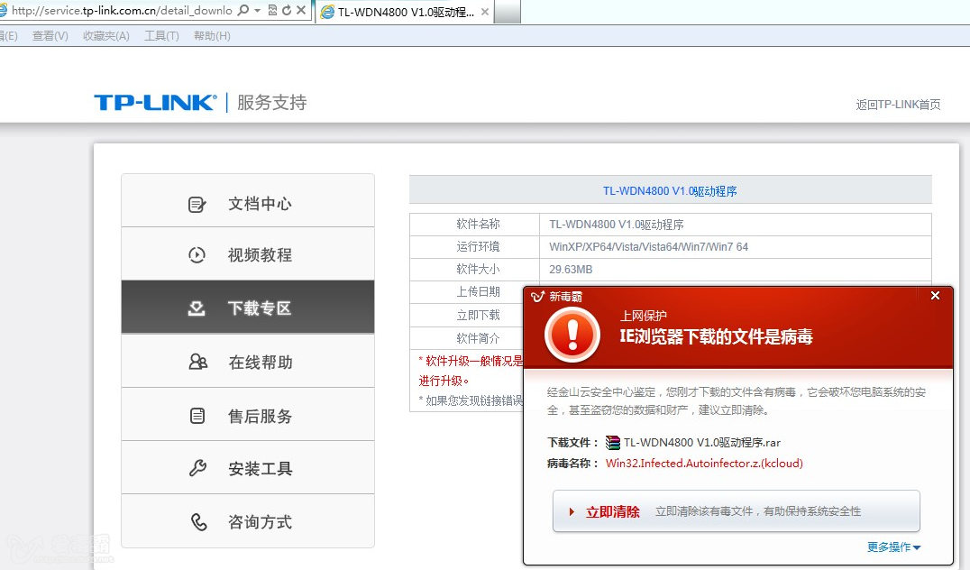Open the 售后服务 sidebar item
This screenshot has height=570, width=970.
pos(248,415)
